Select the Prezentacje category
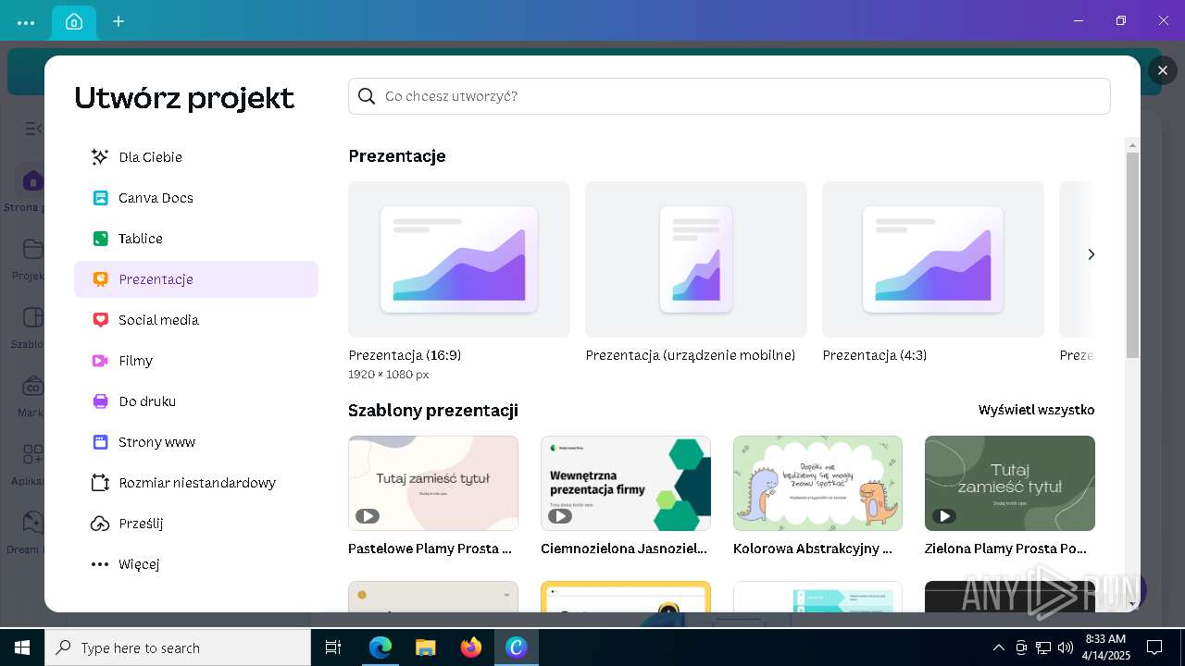Image resolution: width=1185 pixels, height=666 pixels. pos(195,279)
